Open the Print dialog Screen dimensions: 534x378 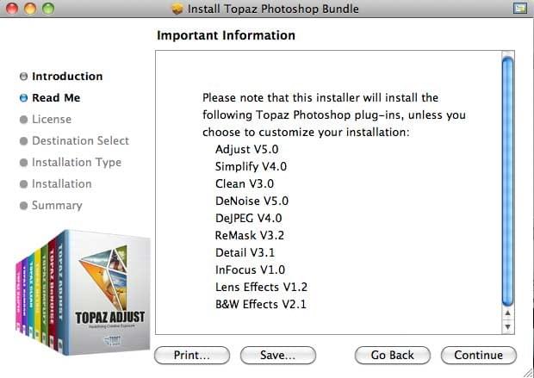192,356
